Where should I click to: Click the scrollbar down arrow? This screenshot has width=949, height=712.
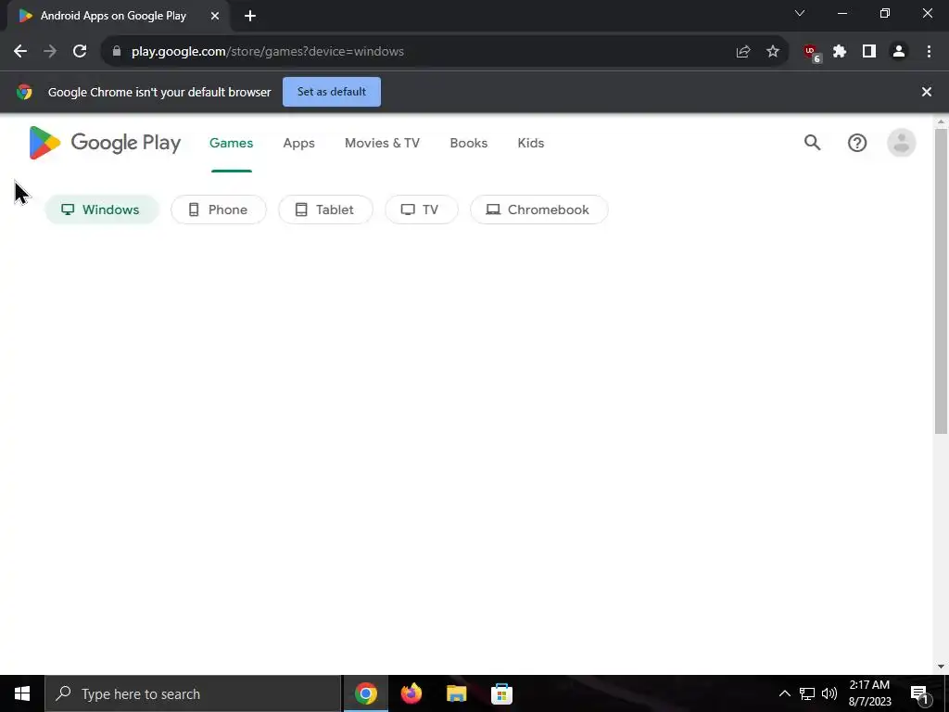point(941,667)
